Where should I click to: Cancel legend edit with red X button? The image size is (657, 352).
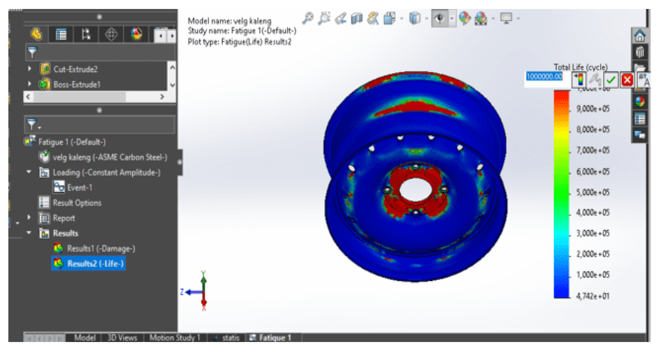tap(627, 80)
